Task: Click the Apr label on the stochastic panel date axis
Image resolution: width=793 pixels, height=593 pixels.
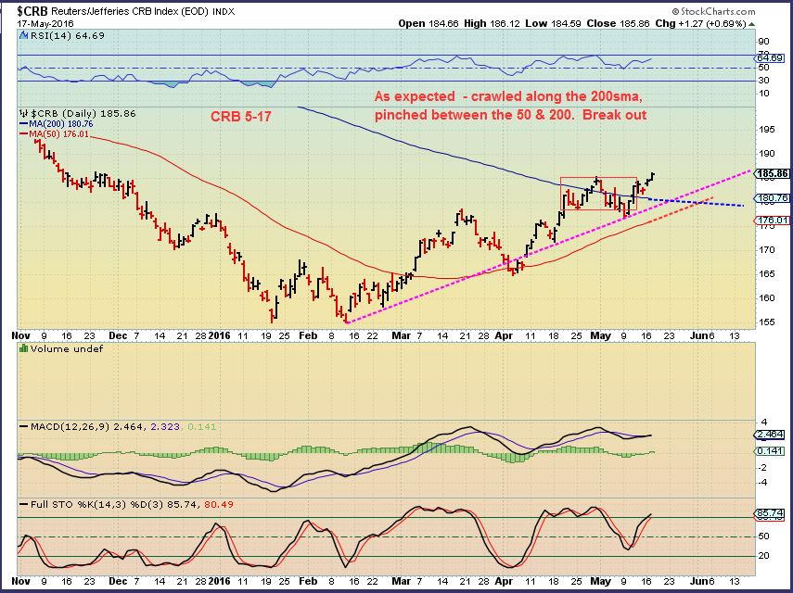Action: click(504, 581)
